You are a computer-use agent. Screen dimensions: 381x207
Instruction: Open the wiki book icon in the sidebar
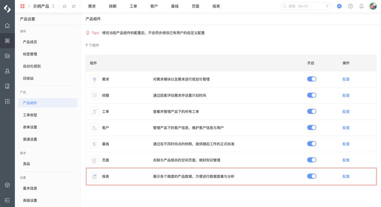pos(7,86)
